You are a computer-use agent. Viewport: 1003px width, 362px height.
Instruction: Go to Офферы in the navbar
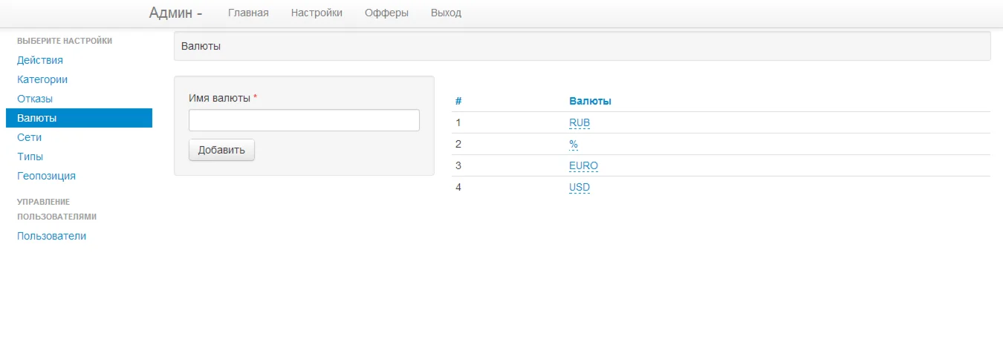(386, 13)
